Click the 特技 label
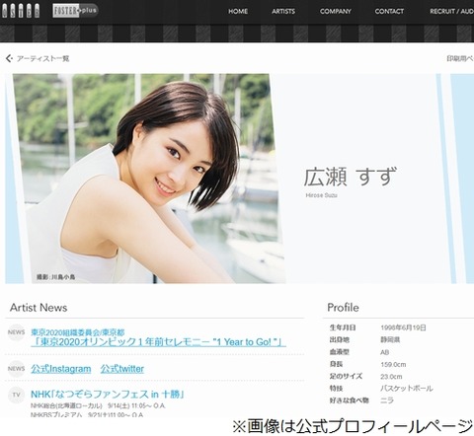This screenshot has width=474, height=436. (x=336, y=389)
